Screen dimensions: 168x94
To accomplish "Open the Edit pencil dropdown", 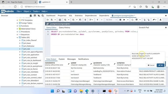I will tap(91, 20).
